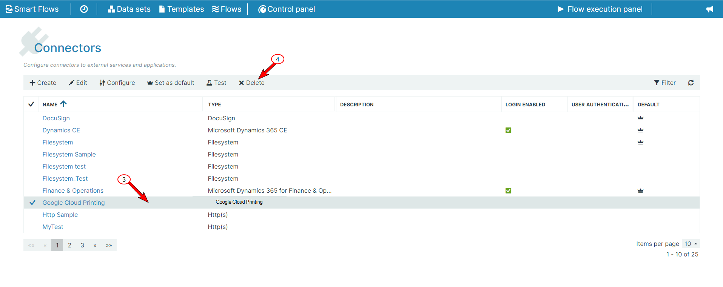723x287 pixels.
Task: Open the Filesystem_Test connector
Action: pos(65,178)
